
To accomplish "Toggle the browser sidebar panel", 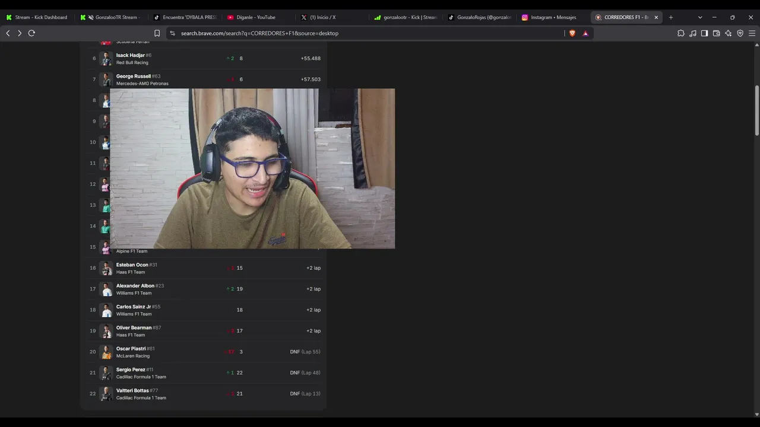I will click(x=704, y=33).
